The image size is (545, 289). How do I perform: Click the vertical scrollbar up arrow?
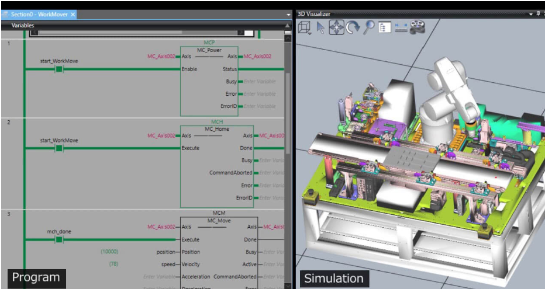(288, 39)
